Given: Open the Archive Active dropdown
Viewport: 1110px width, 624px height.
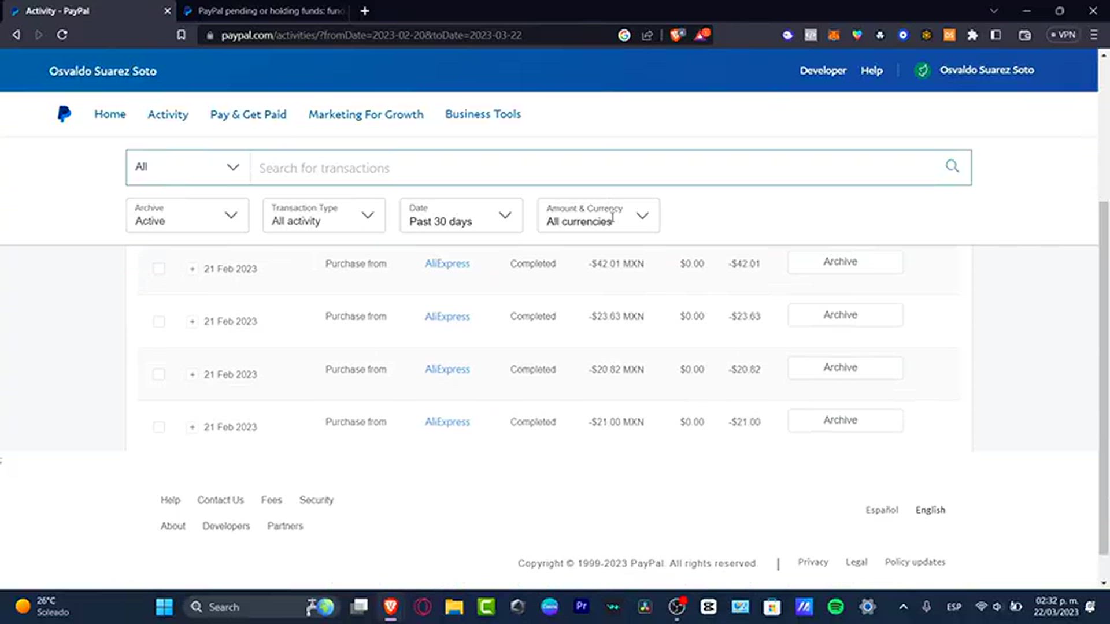Looking at the screenshot, I should pos(187,215).
